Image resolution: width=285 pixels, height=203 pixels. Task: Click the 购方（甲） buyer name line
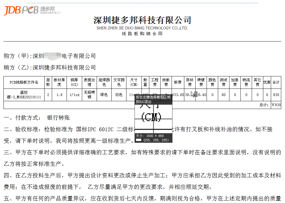[49, 56]
